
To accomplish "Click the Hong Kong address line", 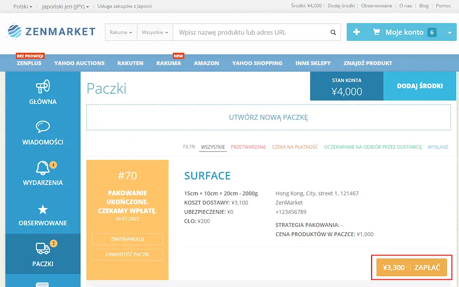I will point(317,193).
